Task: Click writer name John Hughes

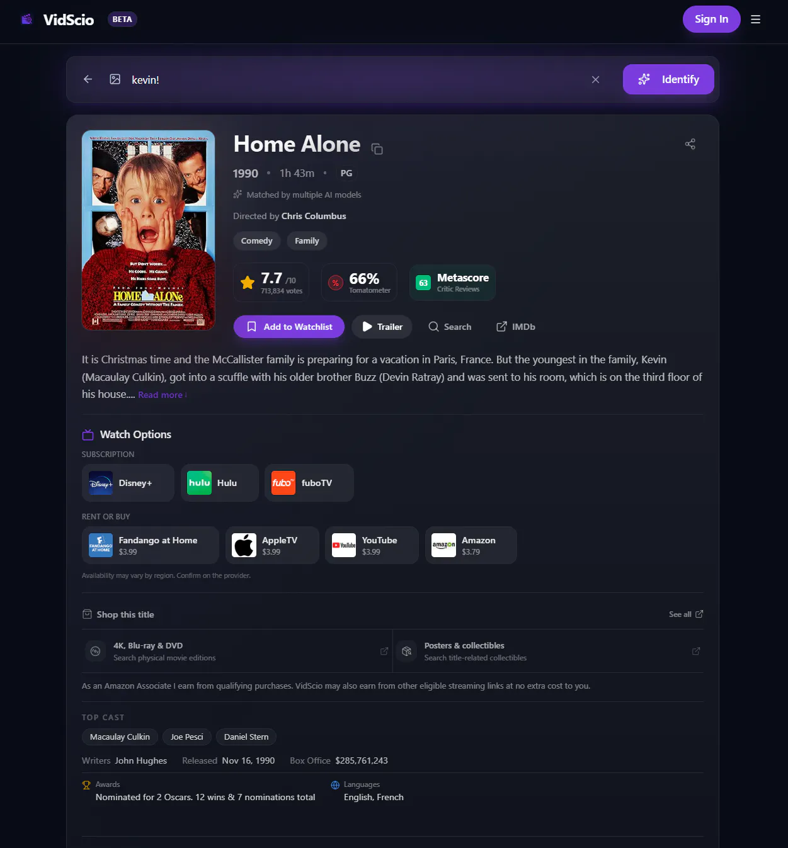Action: coord(141,761)
